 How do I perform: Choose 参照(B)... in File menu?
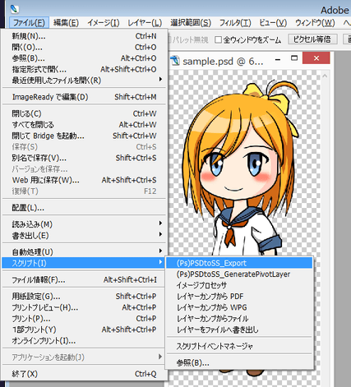pyautogui.click(x=84, y=58)
